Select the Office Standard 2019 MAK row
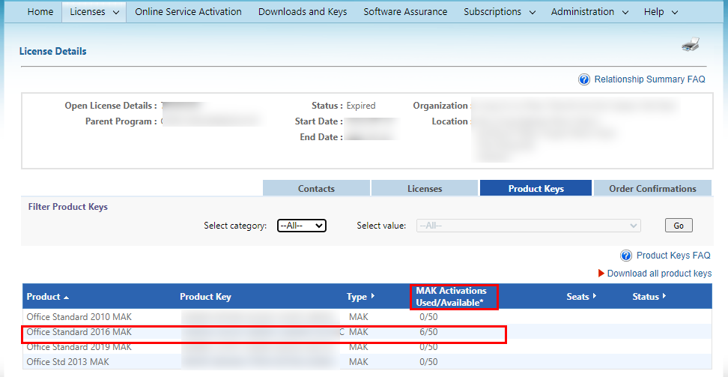The image size is (728, 377). coord(367,347)
